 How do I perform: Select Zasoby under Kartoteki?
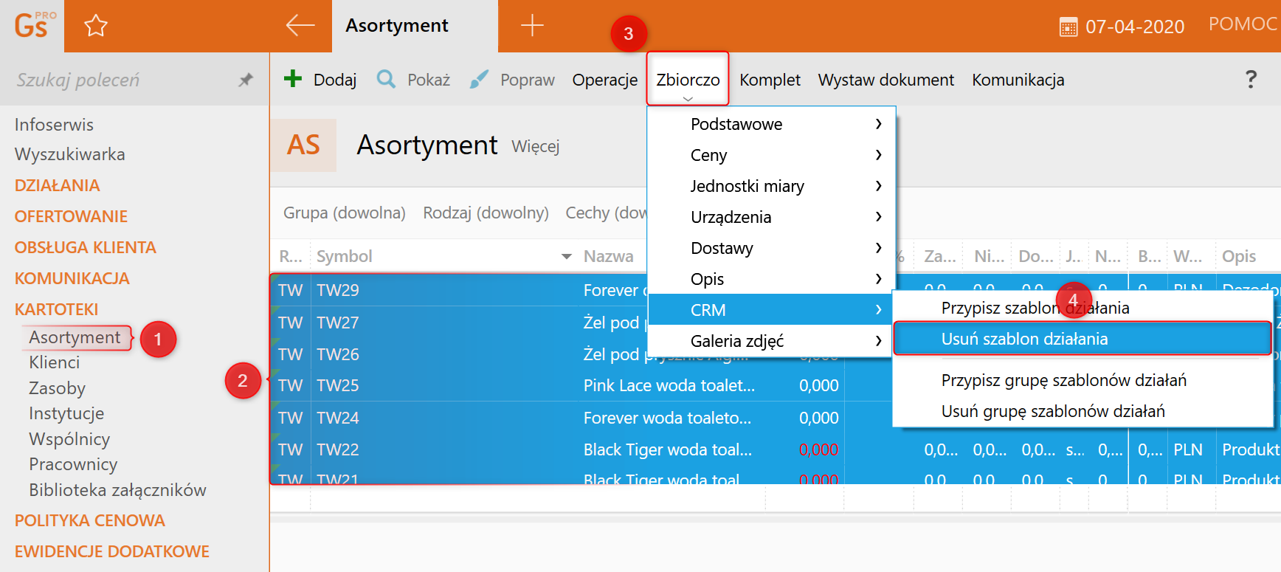click(58, 388)
